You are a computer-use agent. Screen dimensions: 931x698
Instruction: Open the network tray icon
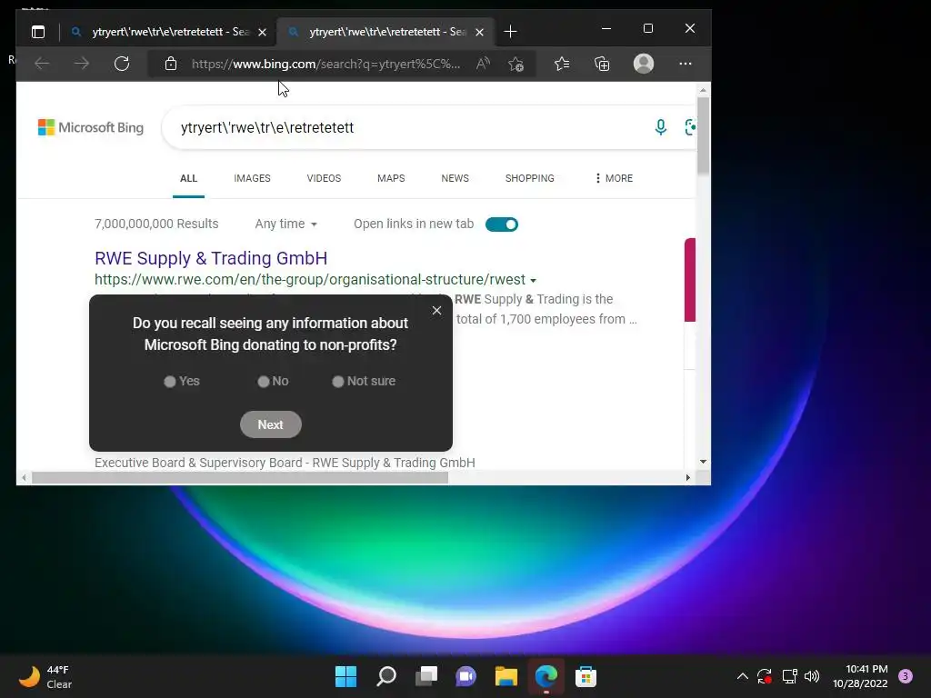tap(789, 676)
